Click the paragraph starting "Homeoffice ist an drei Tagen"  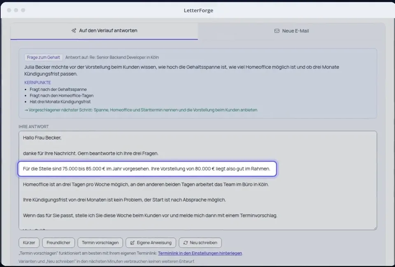(146, 185)
